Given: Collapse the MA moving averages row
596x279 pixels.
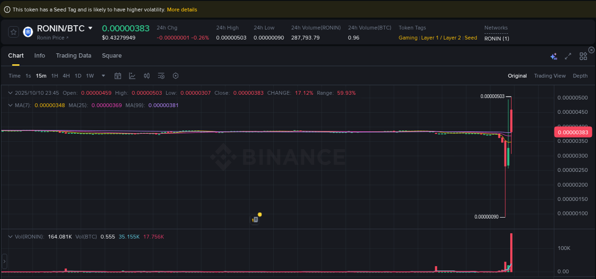Looking at the screenshot, I should coord(10,105).
